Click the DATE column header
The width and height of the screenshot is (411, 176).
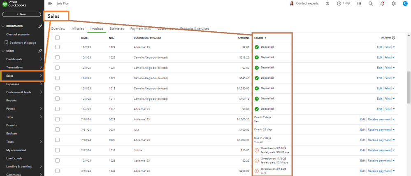pyautogui.click(x=84, y=38)
